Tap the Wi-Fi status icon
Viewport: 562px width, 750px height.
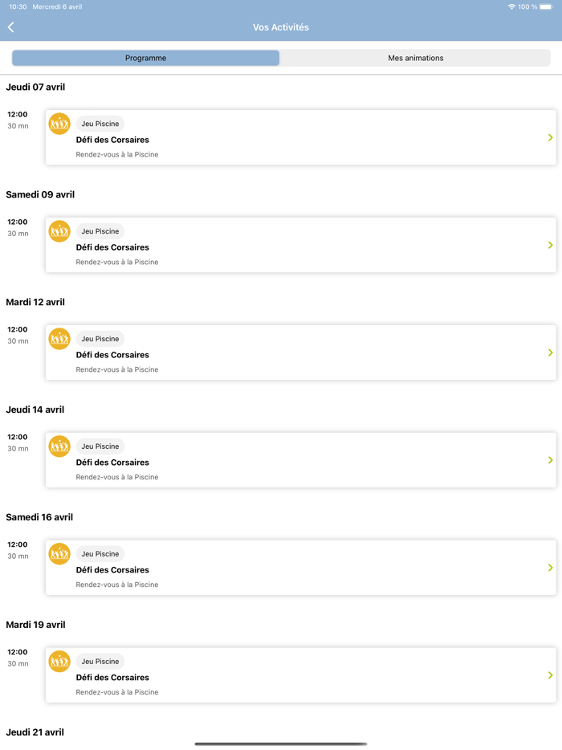(511, 6)
